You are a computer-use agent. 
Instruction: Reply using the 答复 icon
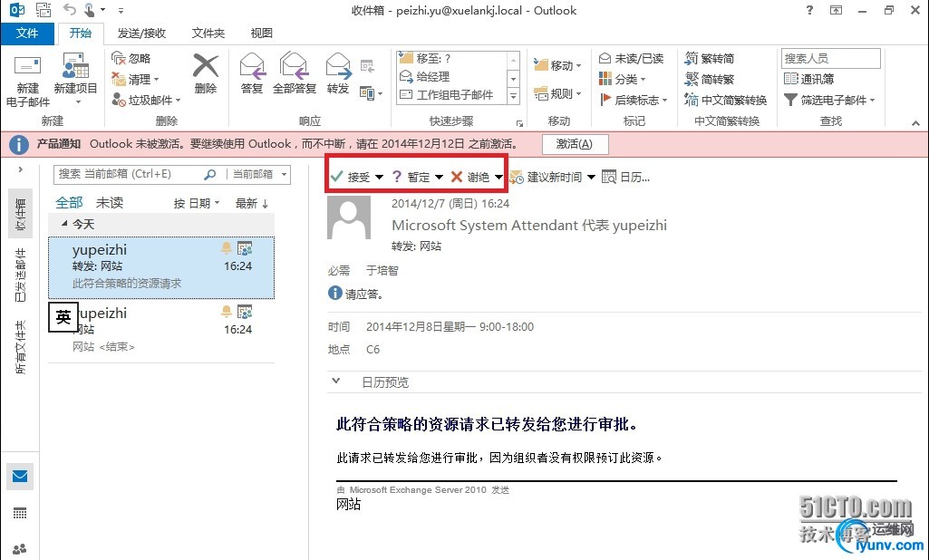252,73
